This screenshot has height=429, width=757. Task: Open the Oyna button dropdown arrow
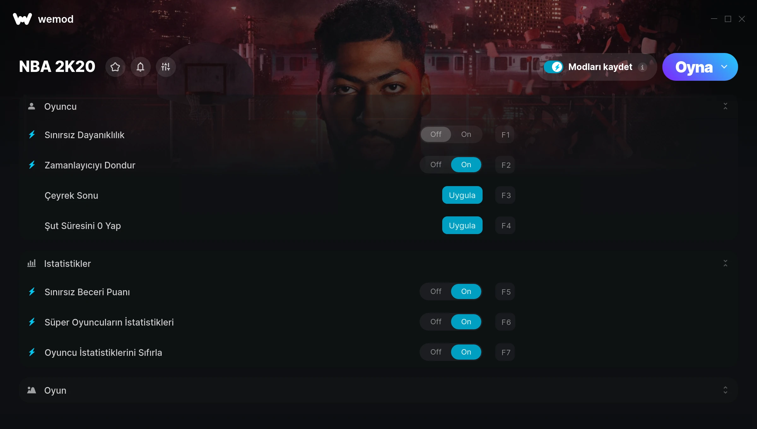coord(724,67)
